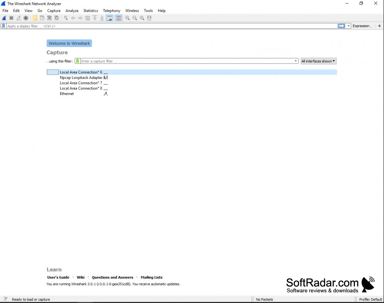This screenshot has width=384, height=303.
Task: Open the Help menu
Action: coord(161,11)
